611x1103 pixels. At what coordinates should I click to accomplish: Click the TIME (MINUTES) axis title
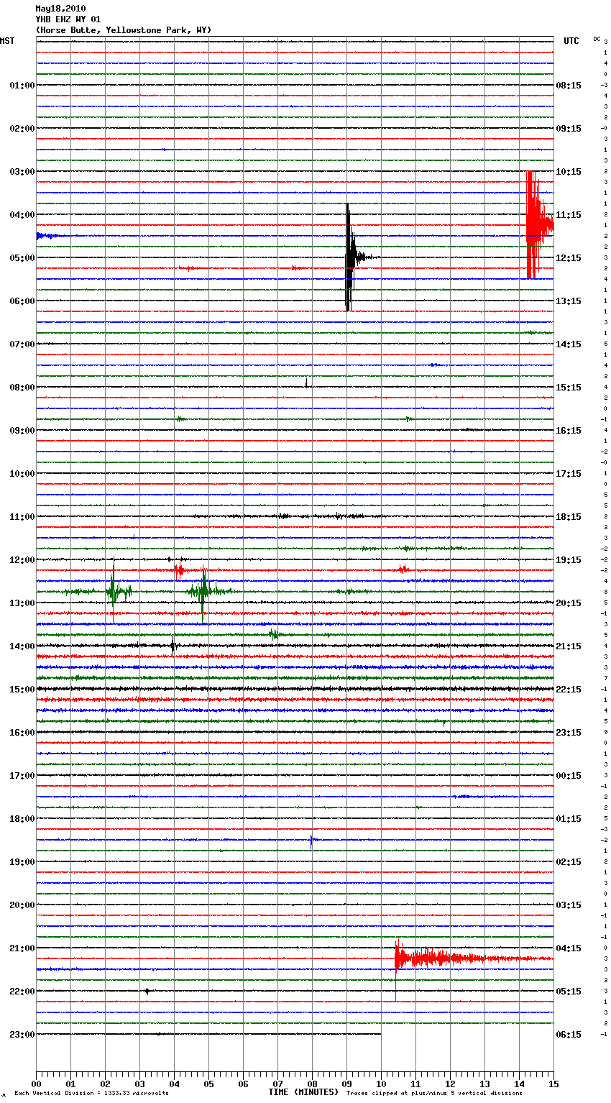(x=303, y=1092)
